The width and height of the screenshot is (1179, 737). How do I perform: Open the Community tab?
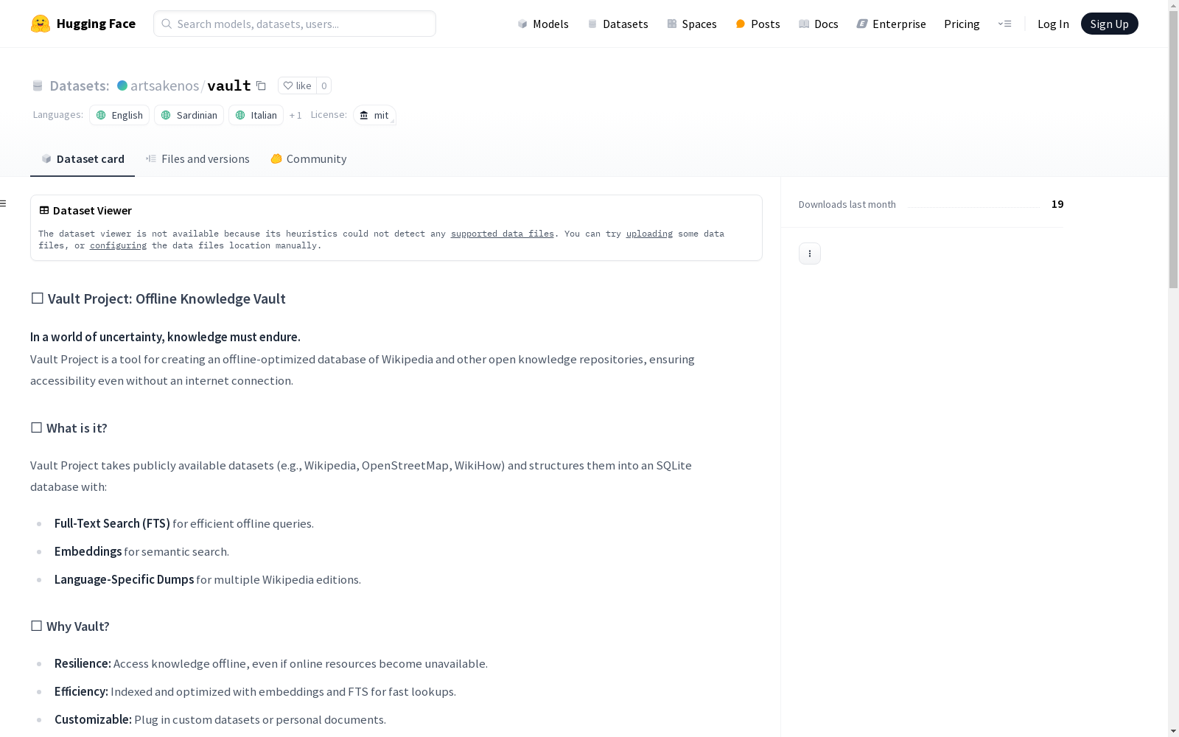pos(309,158)
